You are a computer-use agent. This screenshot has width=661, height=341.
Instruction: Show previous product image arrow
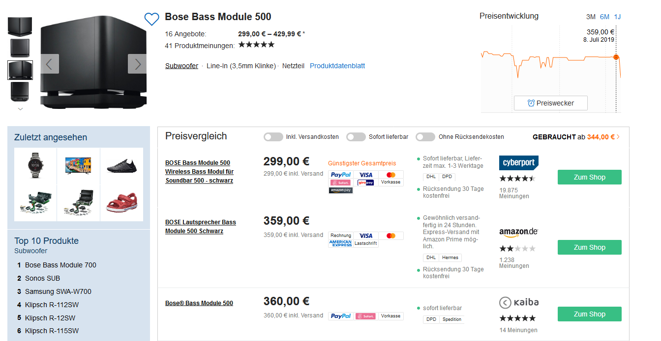click(x=50, y=64)
